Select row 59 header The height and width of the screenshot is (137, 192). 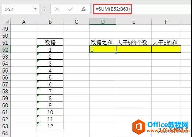(5, 98)
